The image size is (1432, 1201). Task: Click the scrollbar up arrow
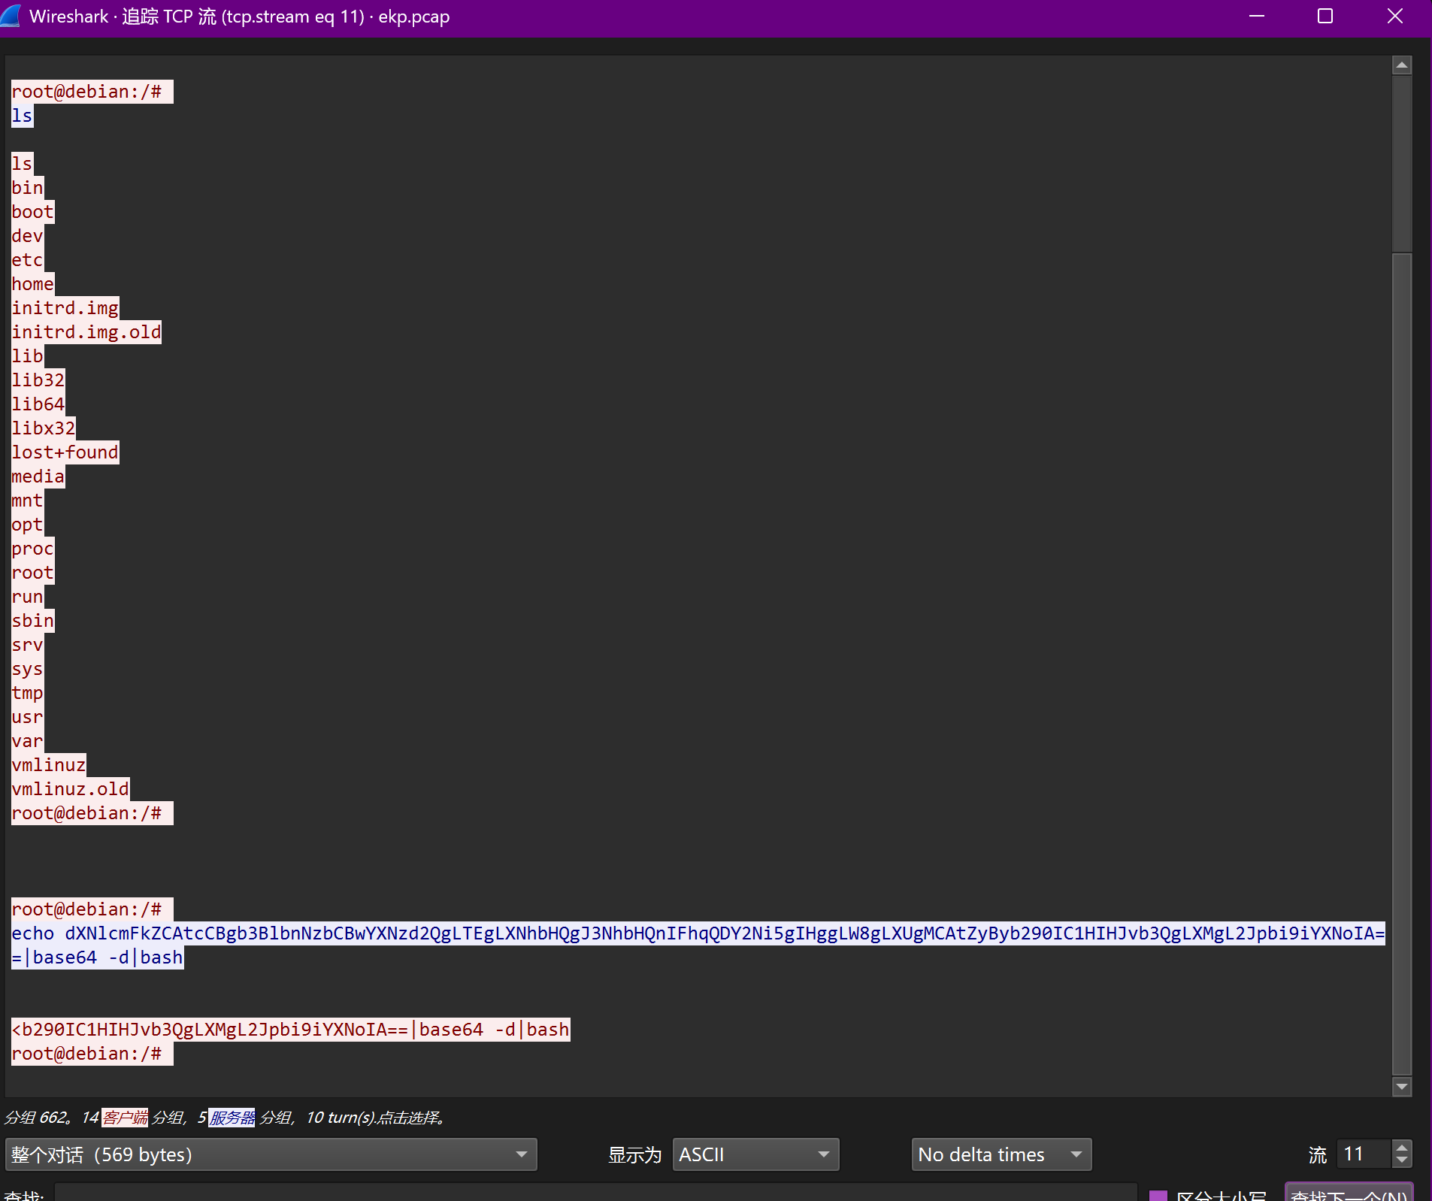(1402, 65)
